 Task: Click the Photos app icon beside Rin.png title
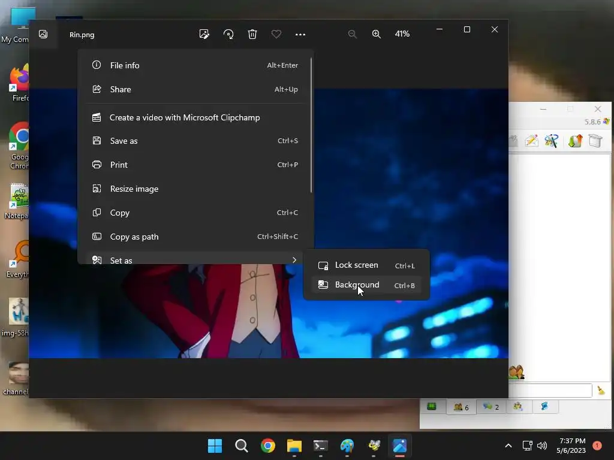coord(43,34)
